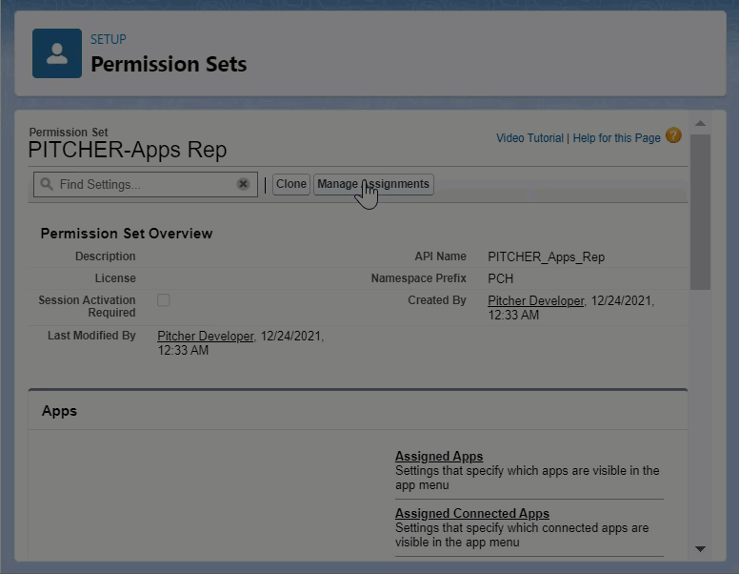Clear the Find Settings search box
The image size is (739, 574).
[243, 184]
